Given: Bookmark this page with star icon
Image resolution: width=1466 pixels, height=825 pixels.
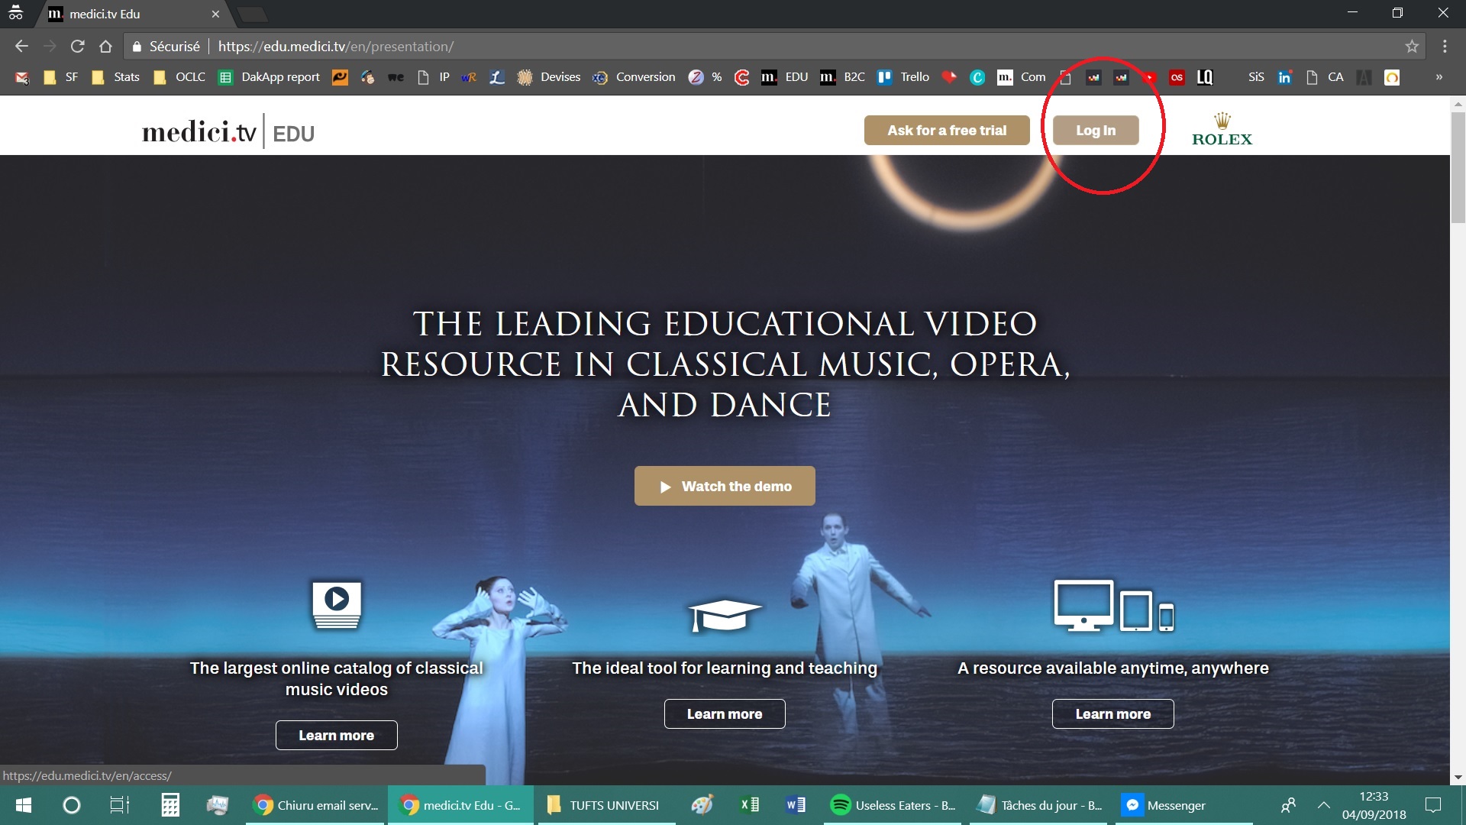Looking at the screenshot, I should [x=1412, y=47].
